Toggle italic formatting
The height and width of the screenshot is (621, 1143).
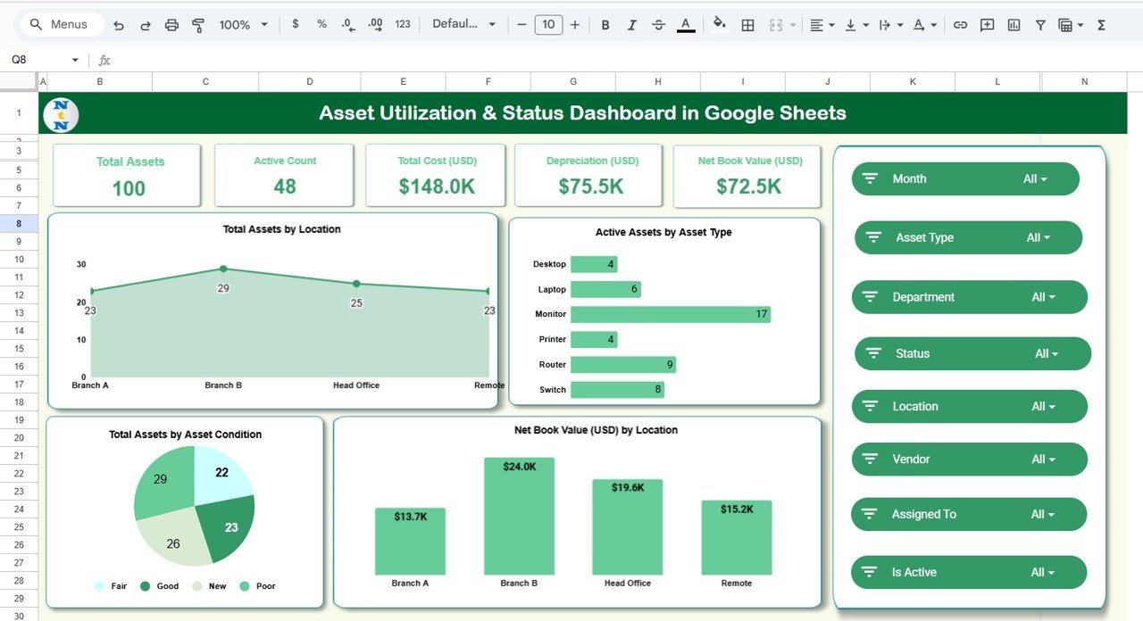(632, 25)
